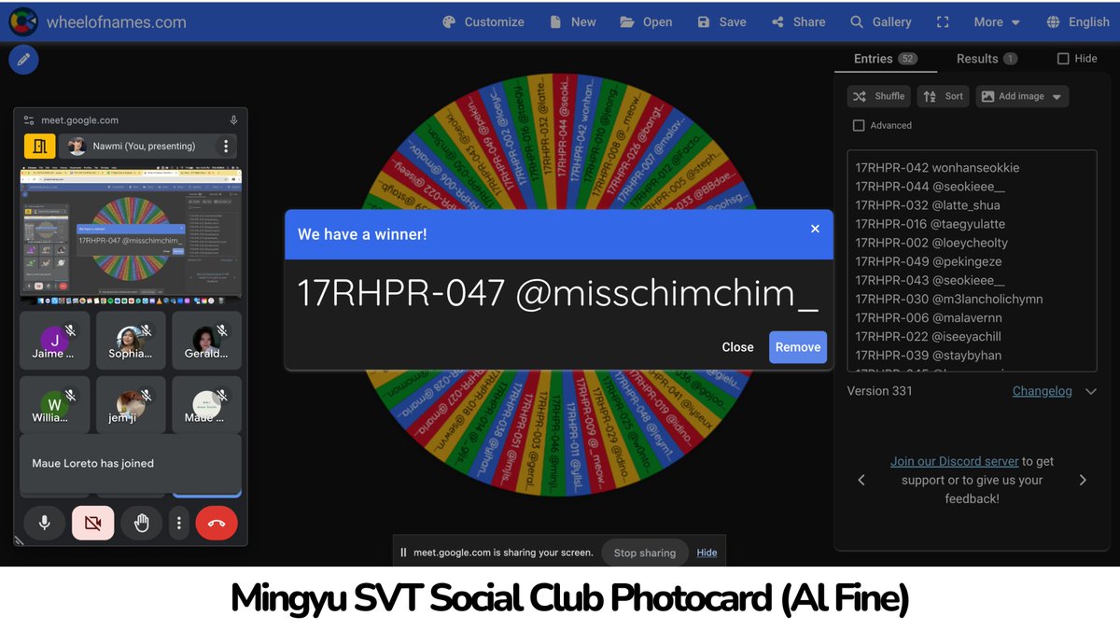The image size is (1120, 630).
Task: Share the wheel
Action: 798,21
